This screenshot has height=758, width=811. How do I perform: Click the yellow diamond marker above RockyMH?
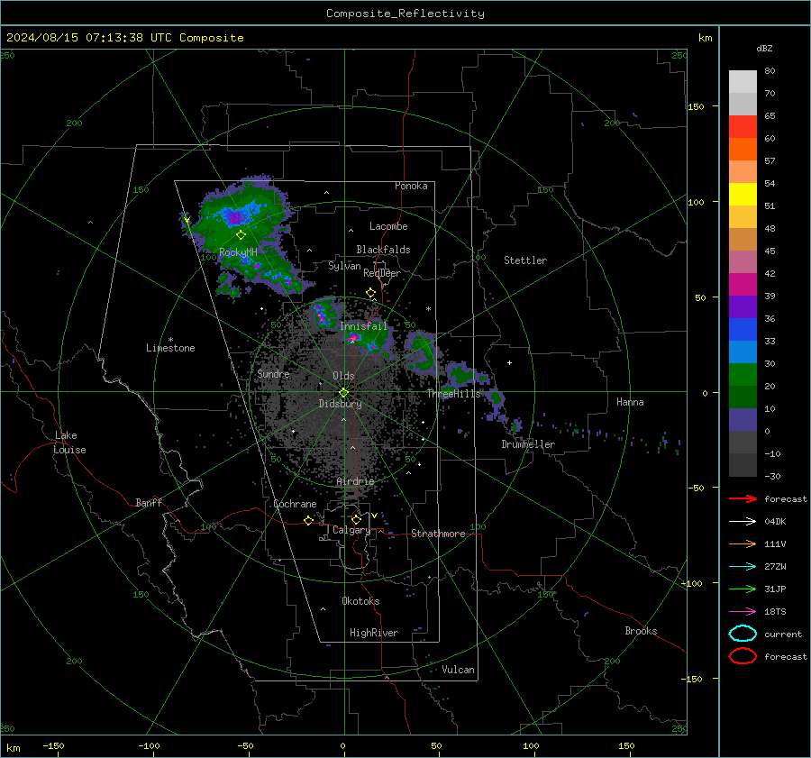click(x=241, y=235)
